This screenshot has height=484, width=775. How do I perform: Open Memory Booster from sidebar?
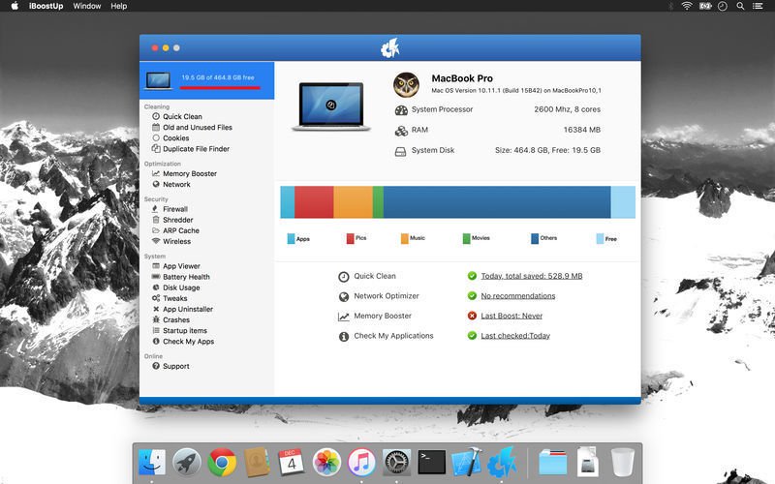189,173
